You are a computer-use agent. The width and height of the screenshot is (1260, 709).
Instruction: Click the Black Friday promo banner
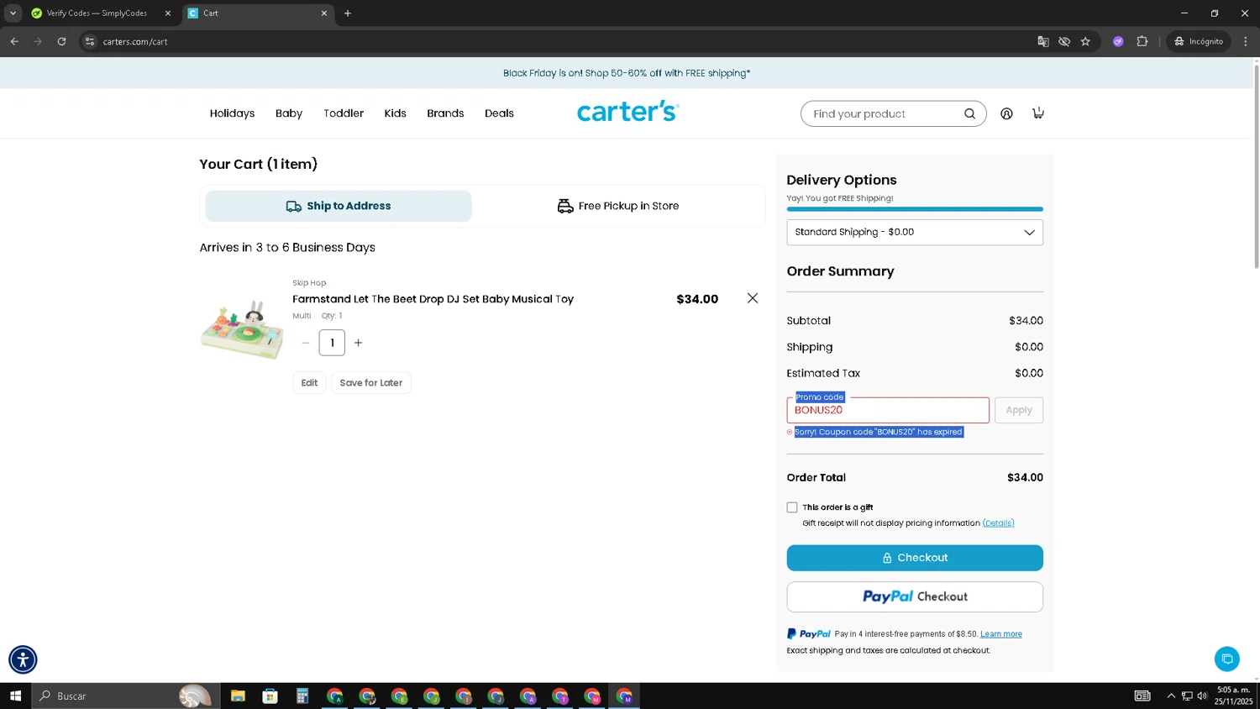(x=627, y=73)
